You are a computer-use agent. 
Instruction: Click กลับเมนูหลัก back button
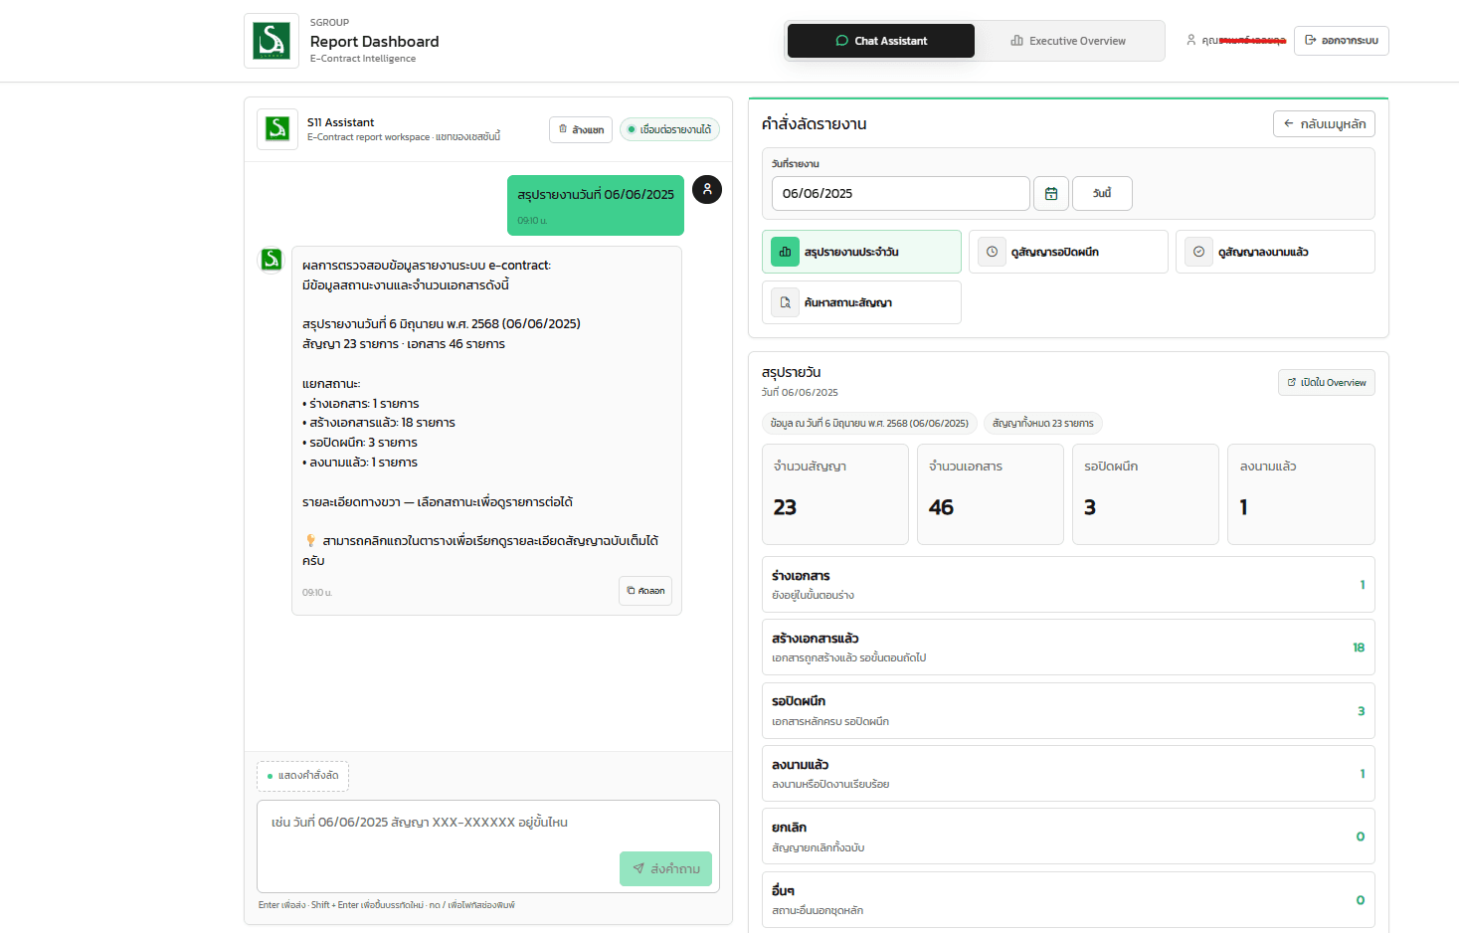coord(1324,123)
